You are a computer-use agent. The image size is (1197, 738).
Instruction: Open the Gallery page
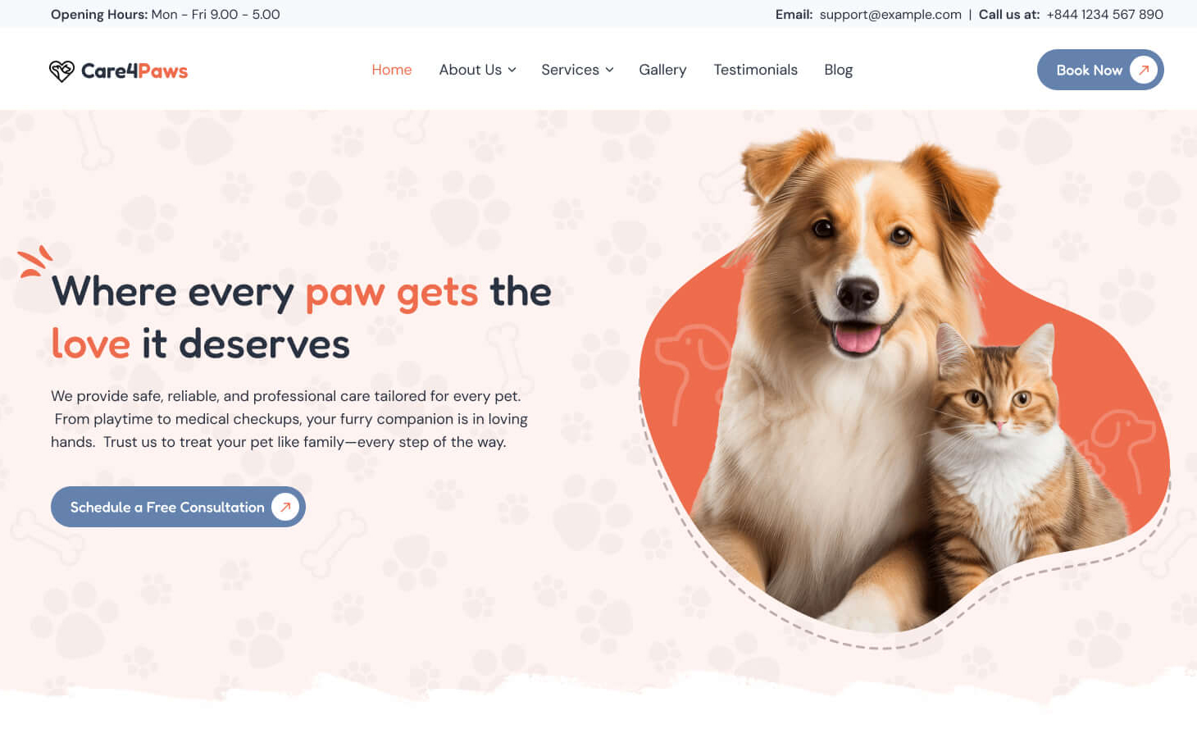(x=662, y=70)
